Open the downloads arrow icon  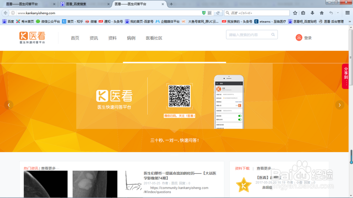click(312, 13)
